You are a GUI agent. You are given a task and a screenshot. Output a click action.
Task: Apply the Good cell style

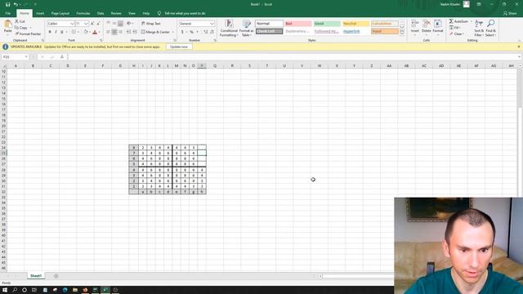pos(327,24)
